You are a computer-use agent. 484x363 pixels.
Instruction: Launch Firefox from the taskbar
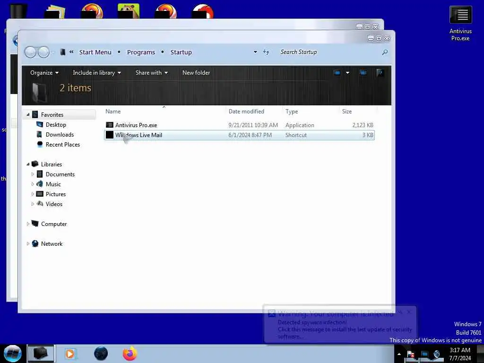130,354
